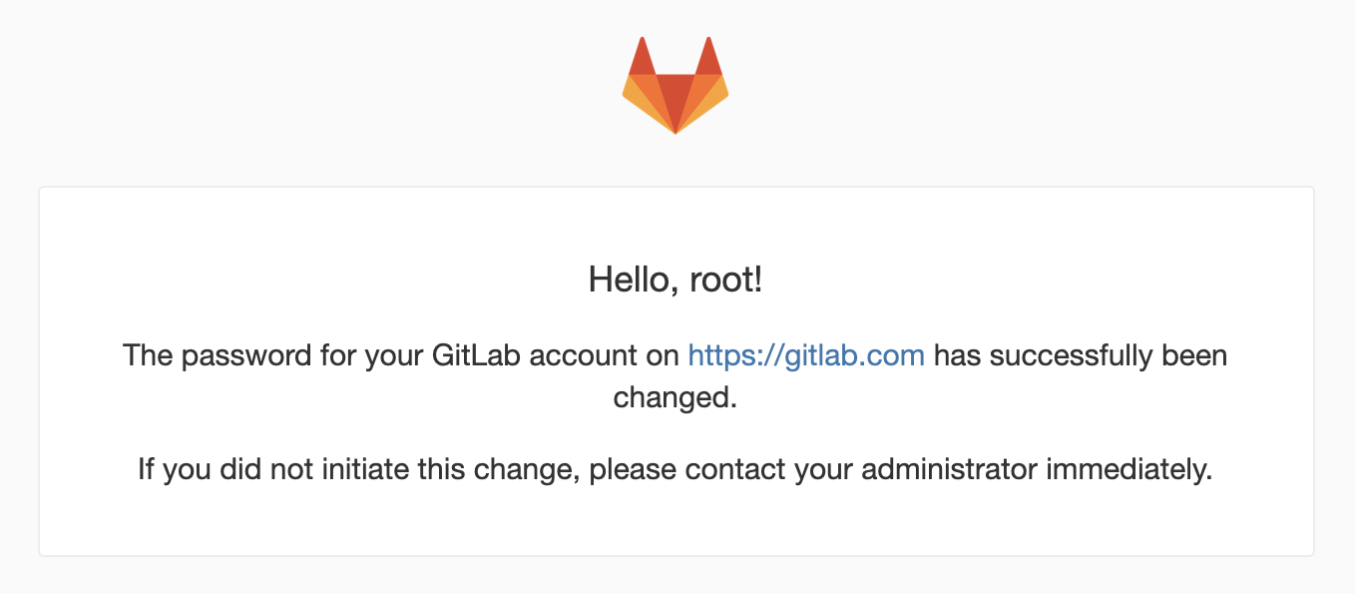1355x594 pixels.
Task: Click the left ear of the GitLab logo
Action: point(642,61)
